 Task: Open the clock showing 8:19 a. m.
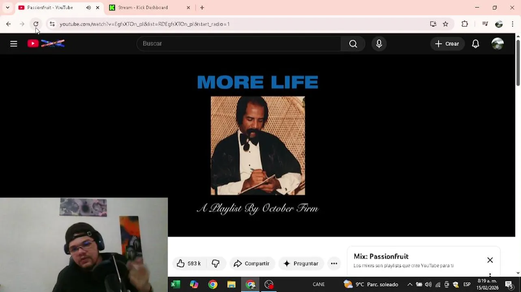[x=487, y=284]
